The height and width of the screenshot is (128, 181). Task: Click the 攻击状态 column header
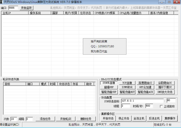coord(64,84)
